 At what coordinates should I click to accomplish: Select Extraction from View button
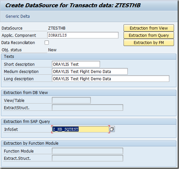tap(149, 28)
